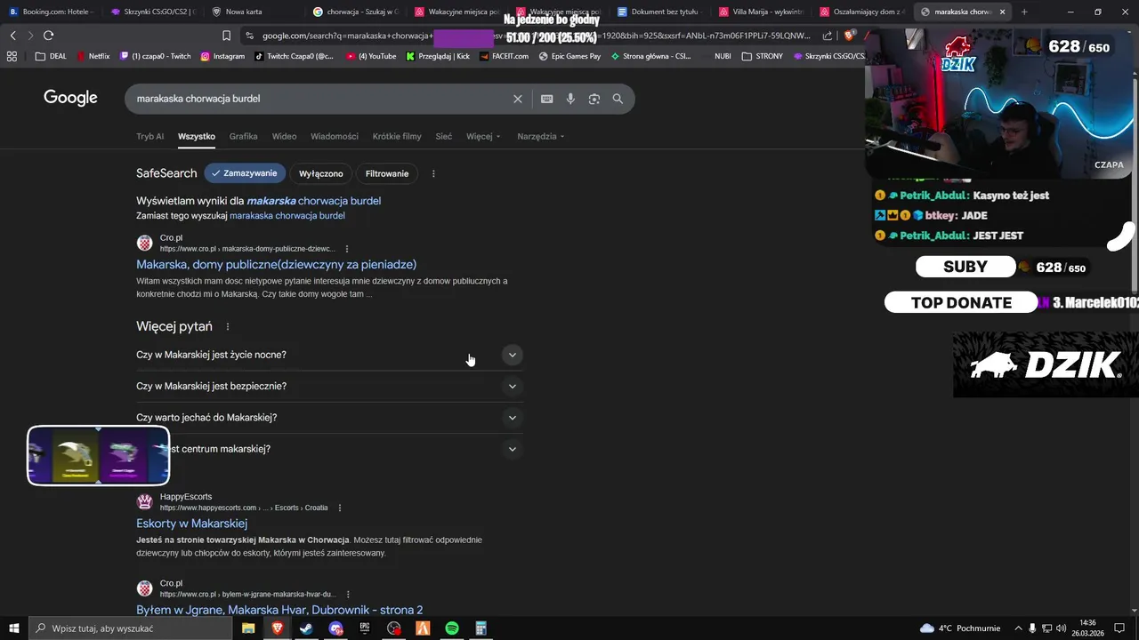The image size is (1139, 640).
Task: Open three-dot menu for HappyEscorts result
Action: (x=340, y=508)
